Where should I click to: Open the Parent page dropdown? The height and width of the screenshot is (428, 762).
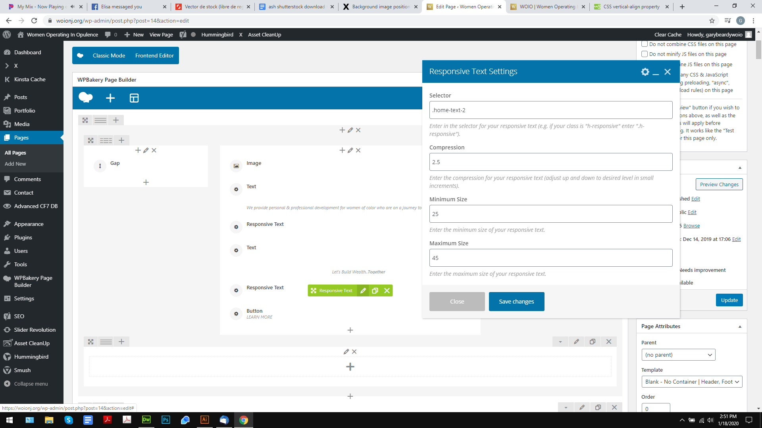click(x=678, y=355)
